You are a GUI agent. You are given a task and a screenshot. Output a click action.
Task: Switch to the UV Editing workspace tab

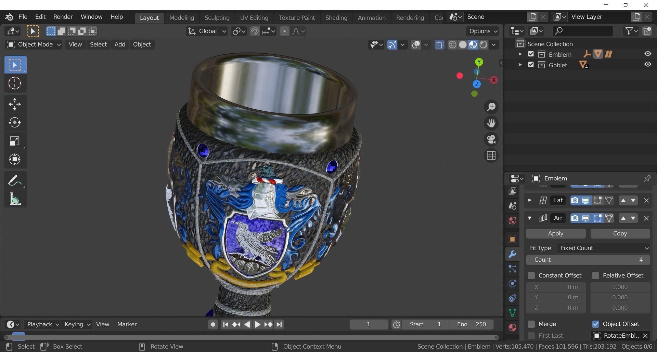(x=254, y=18)
